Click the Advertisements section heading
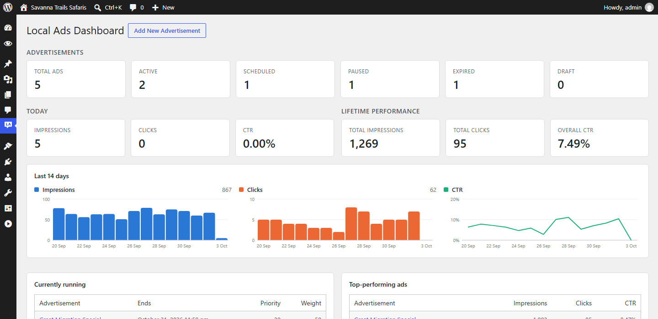 click(x=55, y=52)
